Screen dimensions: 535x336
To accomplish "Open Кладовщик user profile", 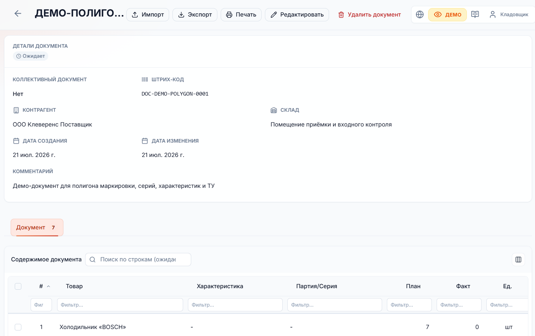I will click(x=509, y=14).
